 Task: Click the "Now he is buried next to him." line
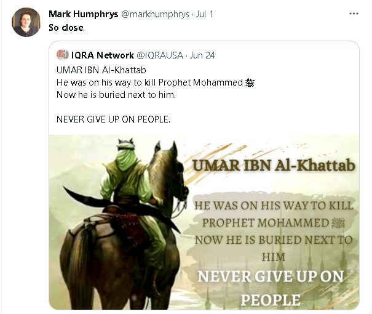pos(116,95)
